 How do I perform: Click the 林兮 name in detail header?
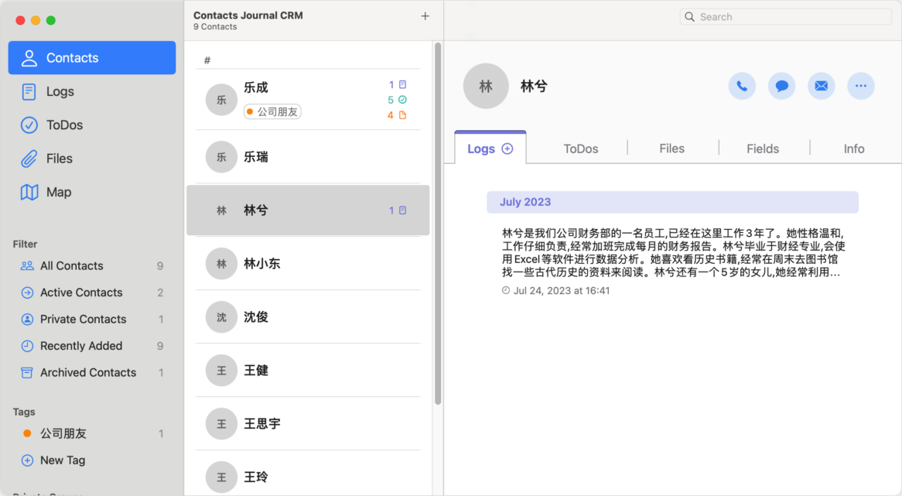coord(534,87)
